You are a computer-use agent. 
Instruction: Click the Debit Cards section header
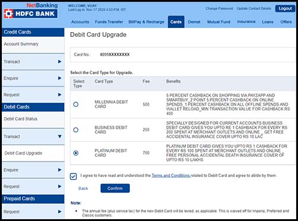click(x=33, y=107)
